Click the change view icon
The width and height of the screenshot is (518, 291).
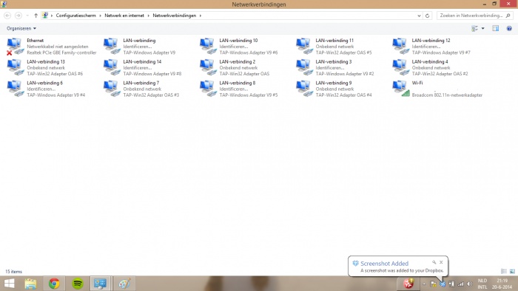point(475,29)
